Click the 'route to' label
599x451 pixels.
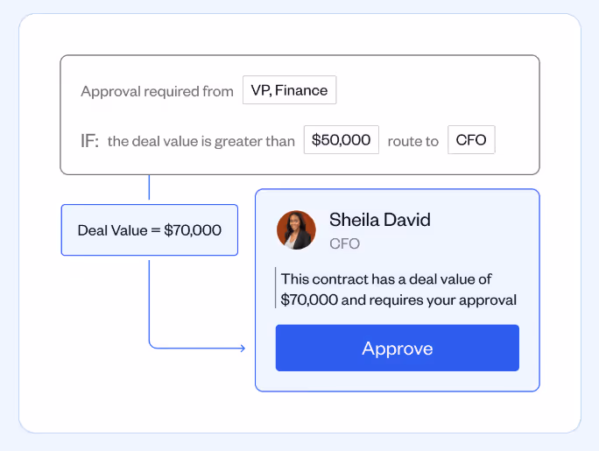pyautogui.click(x=413, y=142)
